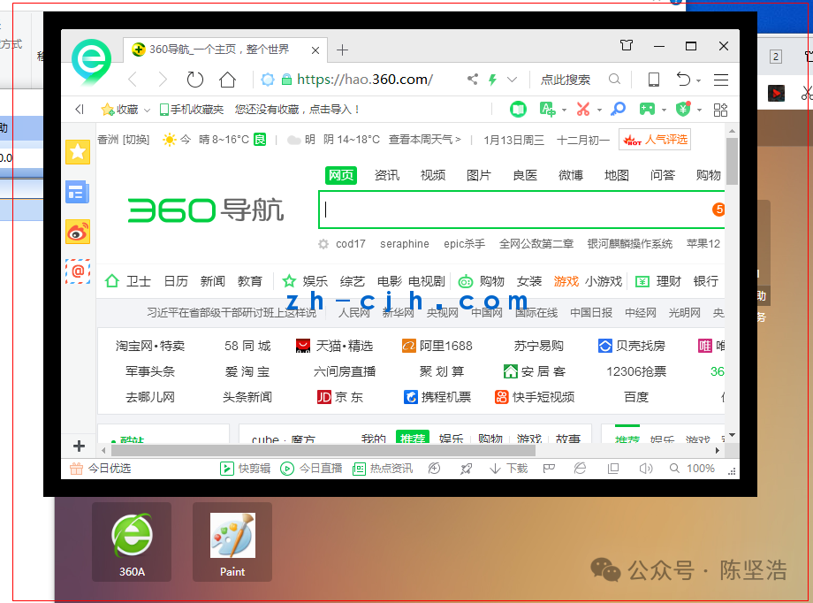
Task: Open the skin shirt icon in title bar
Action: point(627,45)
